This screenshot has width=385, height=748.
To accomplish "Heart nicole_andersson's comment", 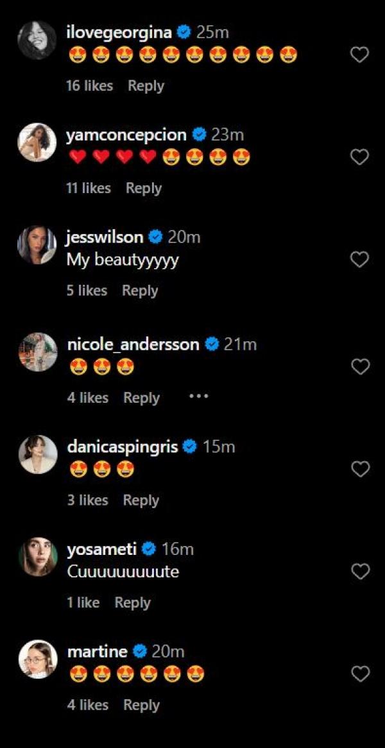I will pyautogui.click(x=361, y=366).
